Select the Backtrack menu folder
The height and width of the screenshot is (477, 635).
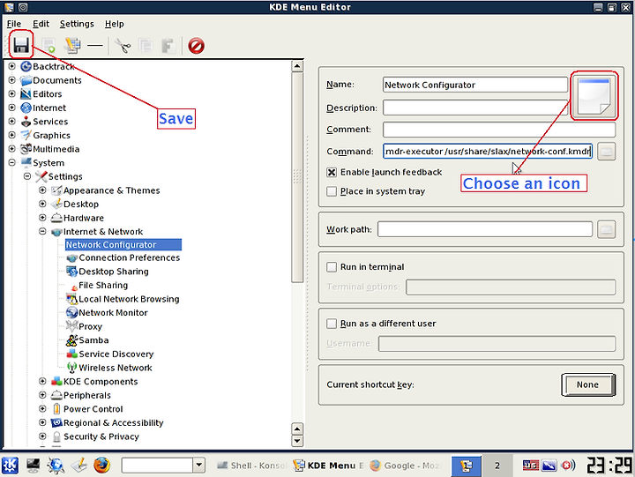pyautogui.click(x=48, y=66)
